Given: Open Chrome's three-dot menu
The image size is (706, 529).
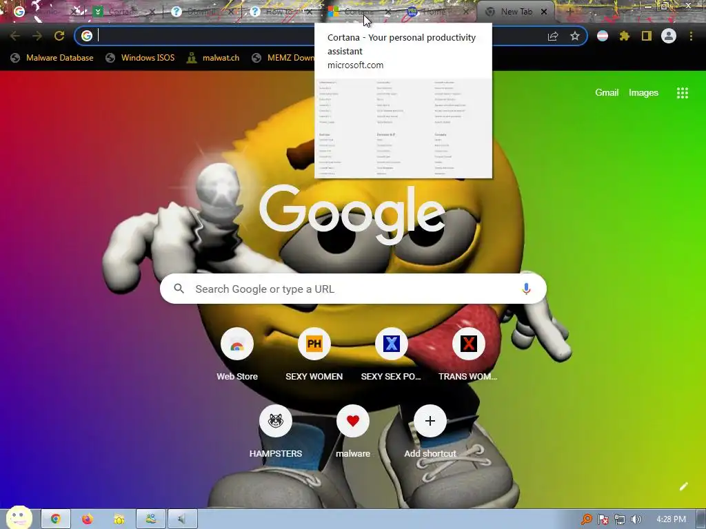Looking at the screenshot, I should tap(691, 36).
